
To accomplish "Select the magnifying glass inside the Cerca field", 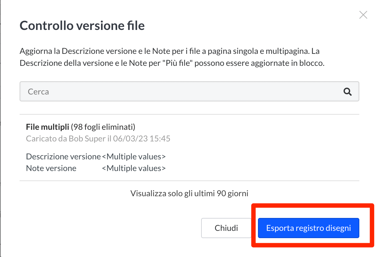I will tap(348, 92).
